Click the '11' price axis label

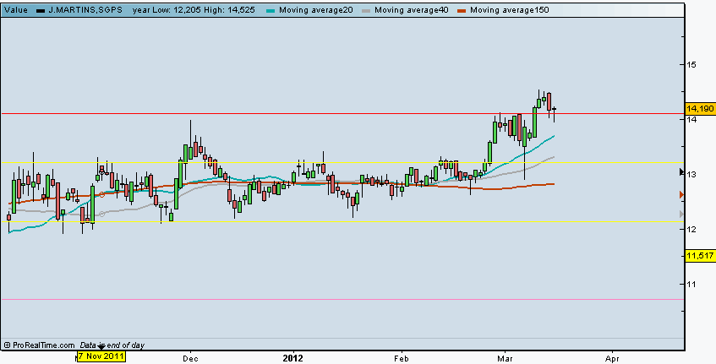pyautogui.click(x=691, y=284)
